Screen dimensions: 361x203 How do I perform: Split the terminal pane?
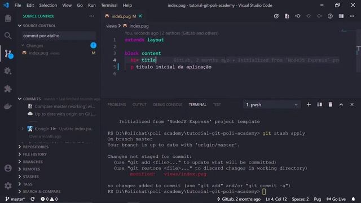[320, 104]
